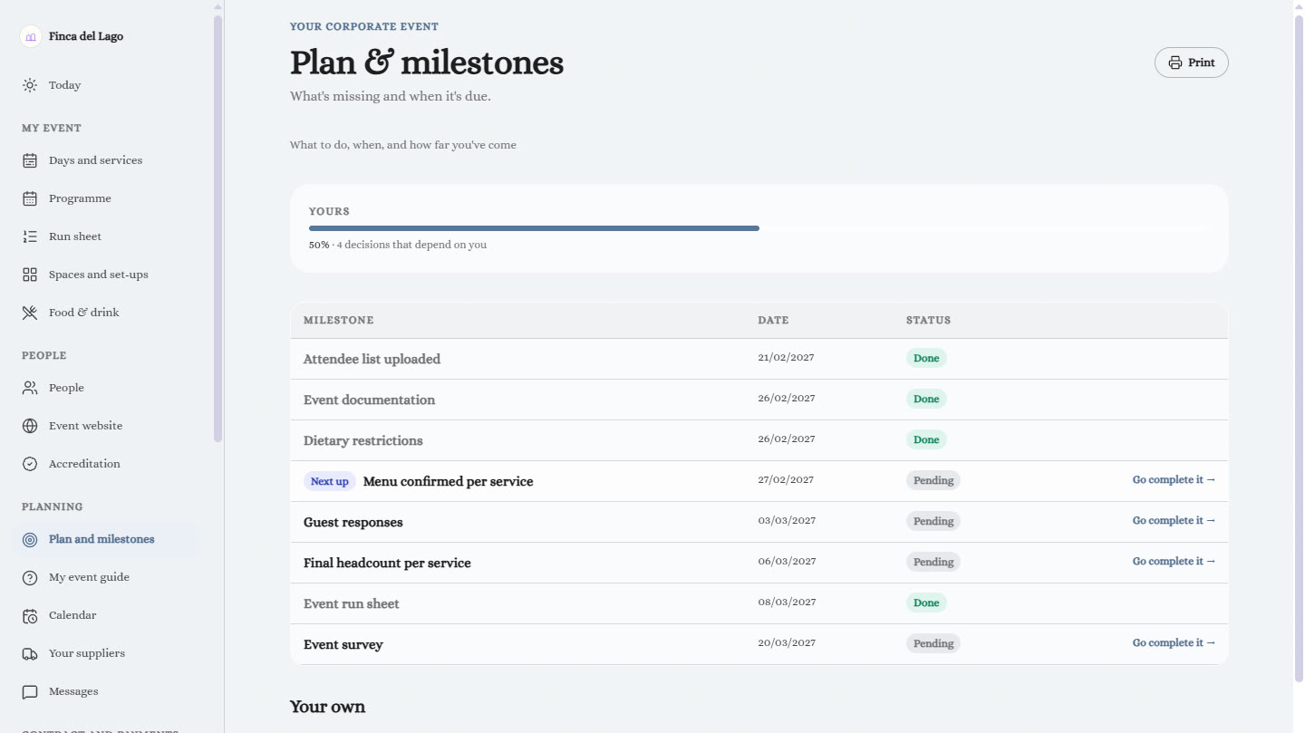Click Event documentation milestone text
Screen dimensions: 1305x733
click(369, 400)
